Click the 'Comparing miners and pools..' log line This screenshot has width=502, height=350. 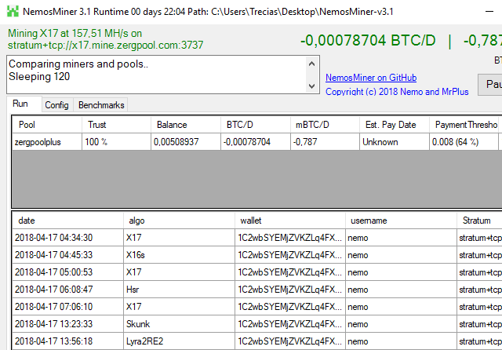(x=78, y=64)
